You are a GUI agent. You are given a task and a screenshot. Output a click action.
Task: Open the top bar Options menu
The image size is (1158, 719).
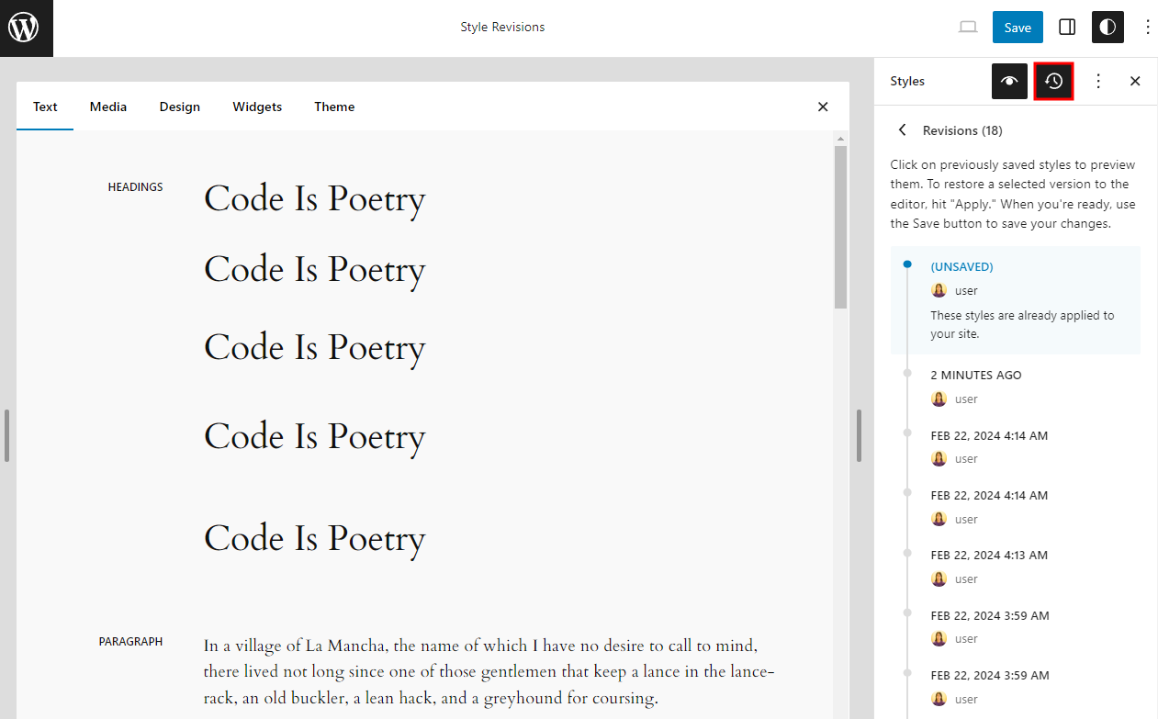click(1147, 28)
